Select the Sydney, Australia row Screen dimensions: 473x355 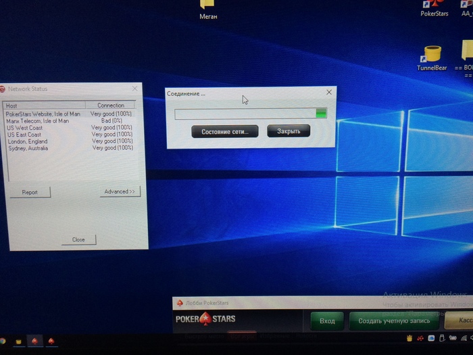69,148
